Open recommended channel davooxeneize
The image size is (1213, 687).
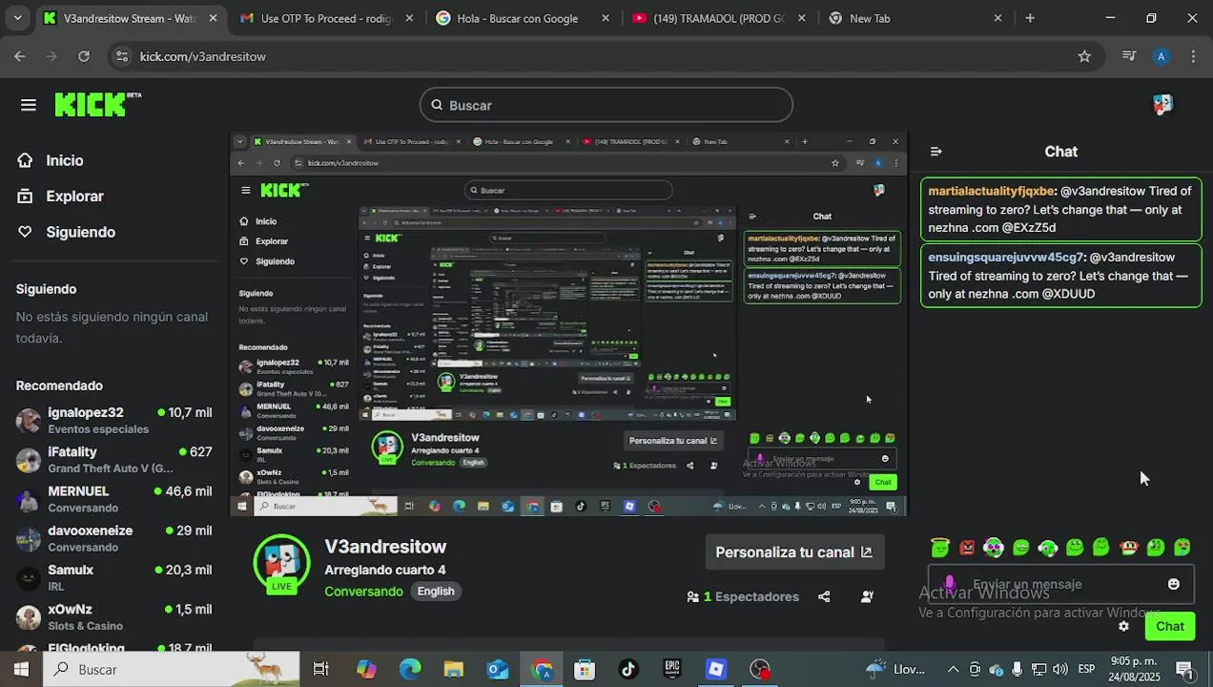click(x=114, y=538)
